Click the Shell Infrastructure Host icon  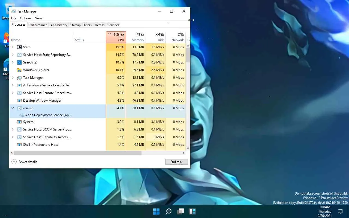[x=19, y=145]
